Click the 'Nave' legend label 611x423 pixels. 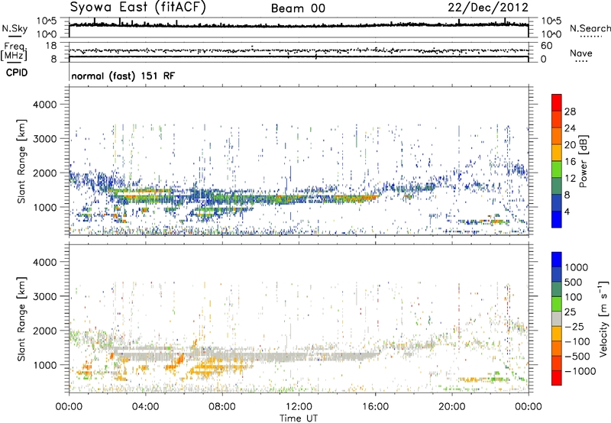[x=581, y=53]
